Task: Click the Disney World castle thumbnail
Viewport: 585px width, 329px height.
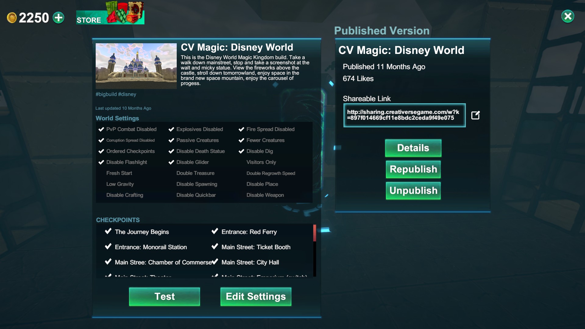Action: tap(136, 66)
